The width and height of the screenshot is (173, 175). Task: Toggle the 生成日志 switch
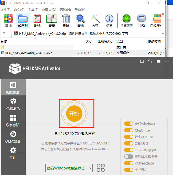click(129, 170)
